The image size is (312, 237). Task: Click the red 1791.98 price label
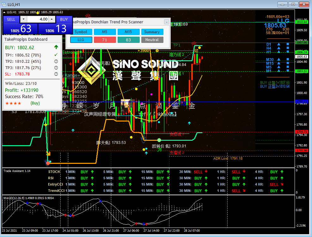302,151
